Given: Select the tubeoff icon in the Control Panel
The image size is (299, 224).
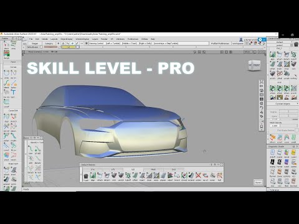Looking at the screenshot, I should (293, 55).
